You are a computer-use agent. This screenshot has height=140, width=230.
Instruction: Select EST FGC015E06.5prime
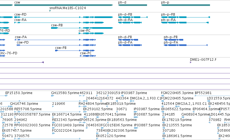coord(116,125)
